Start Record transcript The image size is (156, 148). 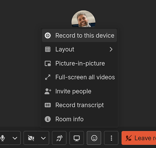point(79,105)
